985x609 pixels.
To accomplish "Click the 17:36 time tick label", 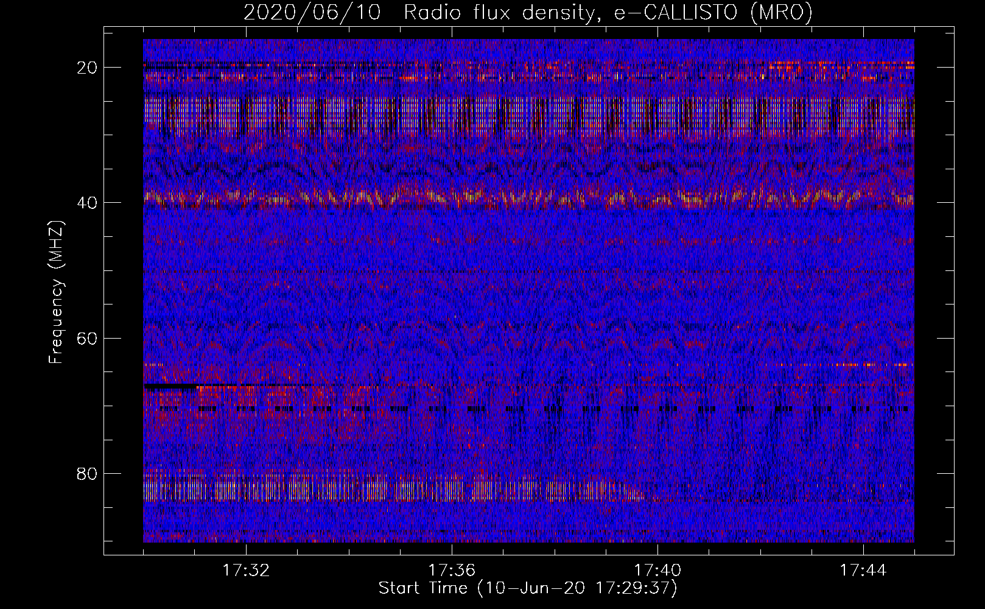I will [452, 571].
